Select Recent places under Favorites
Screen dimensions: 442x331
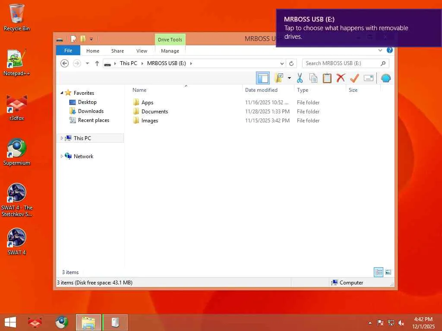[x=93, y=120]
